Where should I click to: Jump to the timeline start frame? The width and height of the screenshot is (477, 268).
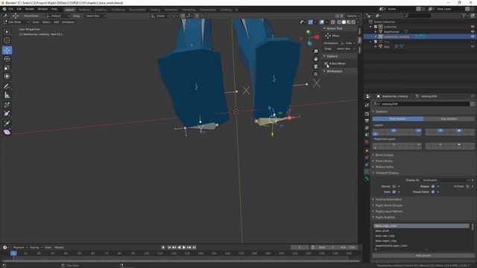click(x=169, y=247)
